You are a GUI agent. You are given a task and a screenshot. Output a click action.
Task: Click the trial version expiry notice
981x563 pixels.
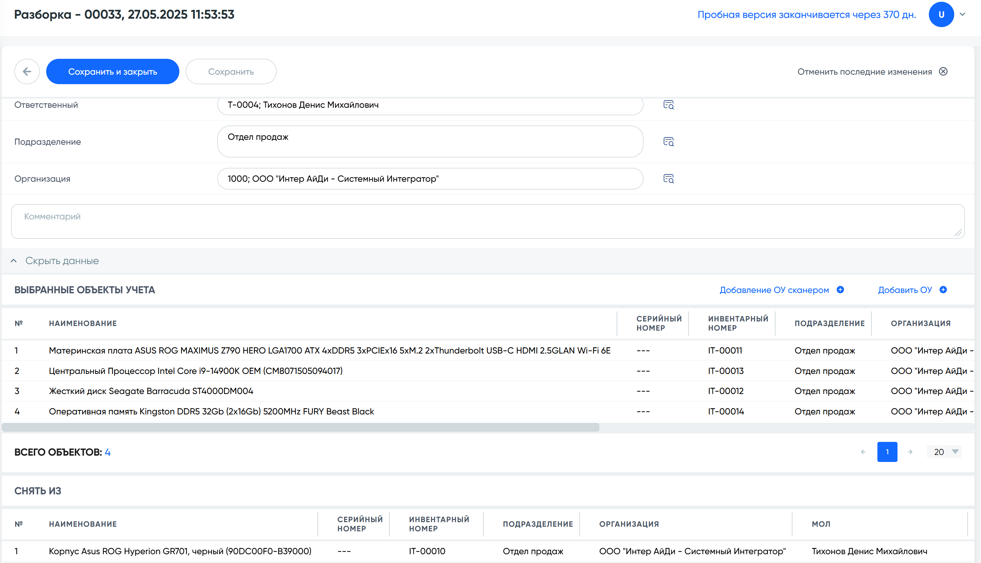coord(807,15)
